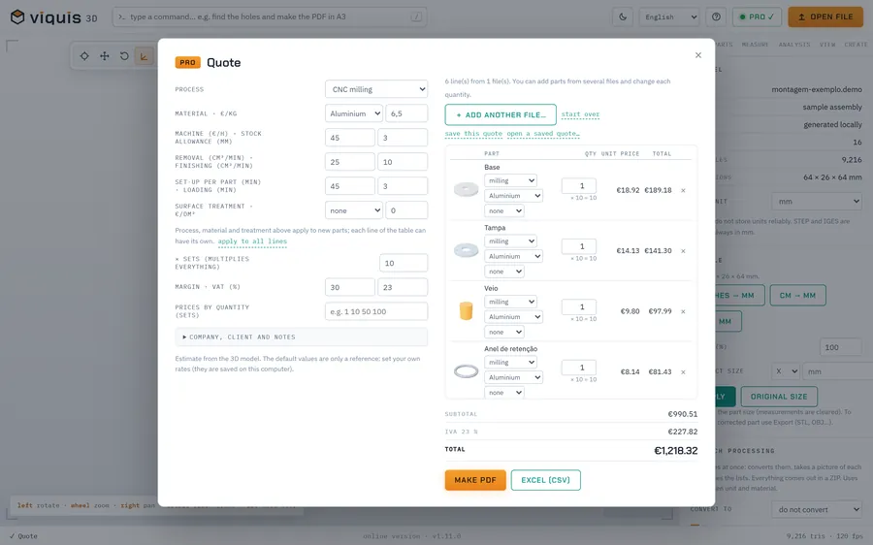Remove the Veio line from quote
873x545 pixels.
pyautogui.click(x=683, y=311)
